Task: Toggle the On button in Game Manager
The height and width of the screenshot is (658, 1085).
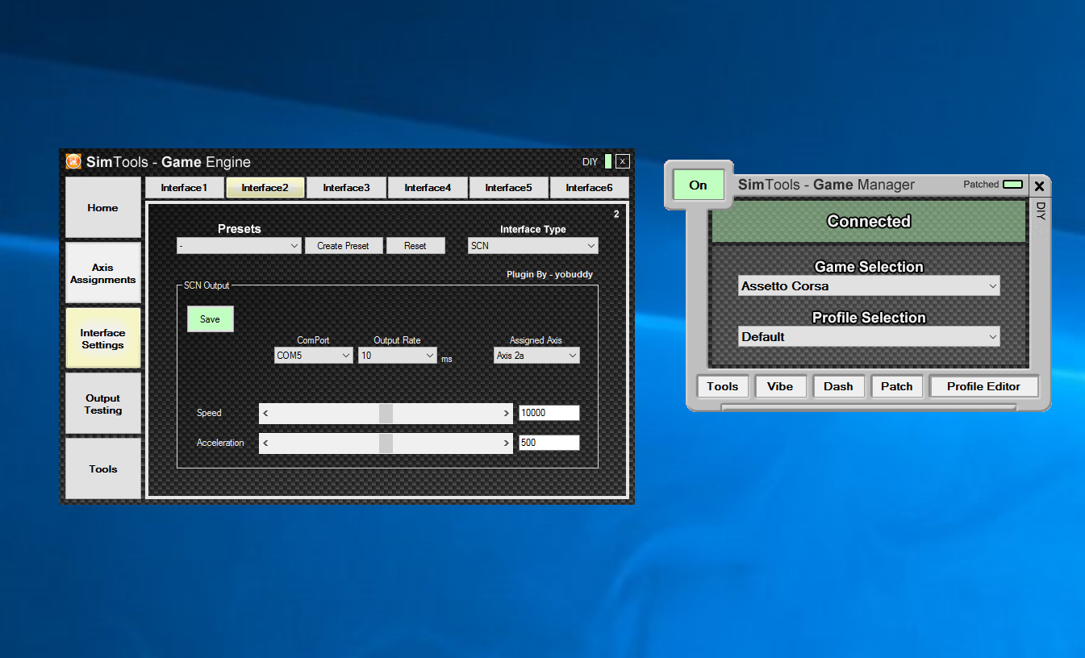Action: tap(698, 185)
